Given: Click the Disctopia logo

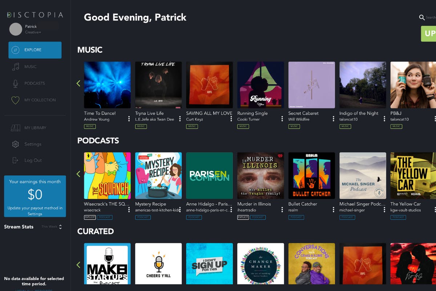Looking at the screenshot, I should pyautogui.click(x=35, y=15).
